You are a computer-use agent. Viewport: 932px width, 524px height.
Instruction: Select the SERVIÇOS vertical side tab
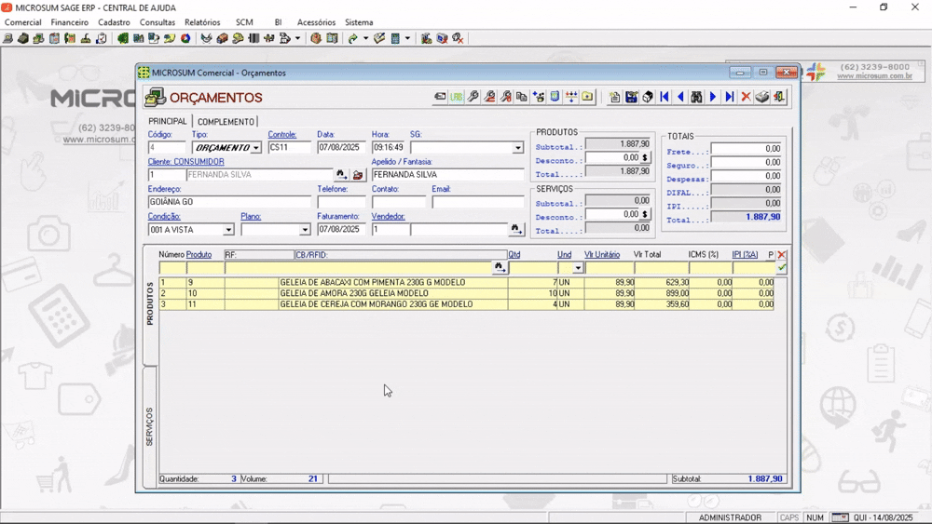click(x=150, y=426)
